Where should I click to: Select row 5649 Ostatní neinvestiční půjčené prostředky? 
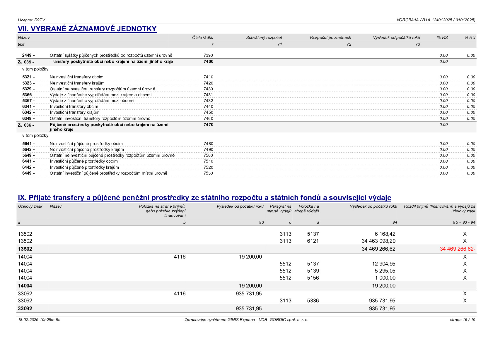246,155
